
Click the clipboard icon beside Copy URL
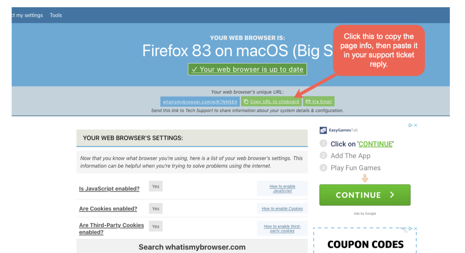[246, 102]
